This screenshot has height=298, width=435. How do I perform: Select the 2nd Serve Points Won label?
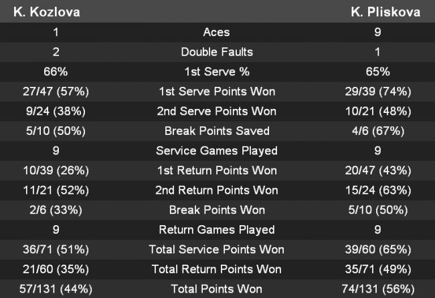tap(217, 111)
